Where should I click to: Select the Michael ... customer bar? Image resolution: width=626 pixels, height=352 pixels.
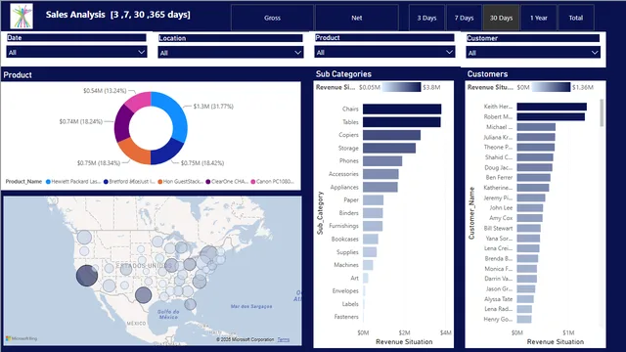coord(536,127)
